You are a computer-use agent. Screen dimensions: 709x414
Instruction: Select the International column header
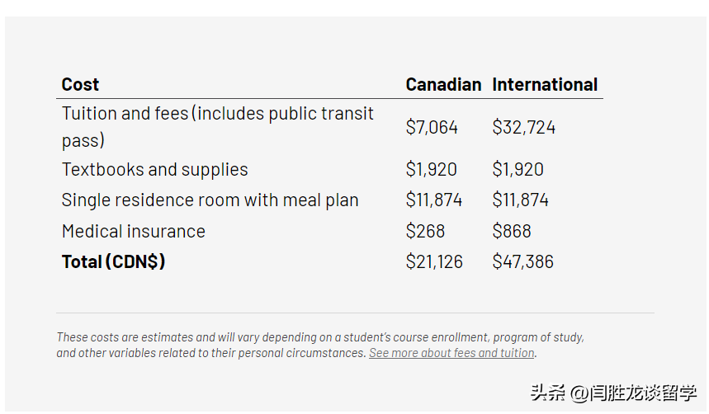(x=545, y=84)
